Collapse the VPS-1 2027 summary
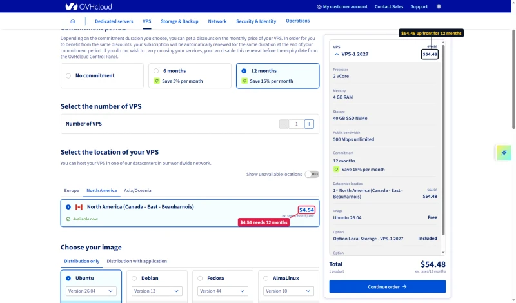 click(x=336, y=54)
